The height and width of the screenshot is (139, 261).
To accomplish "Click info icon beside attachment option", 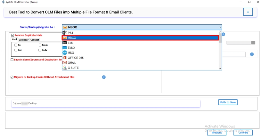I will [103, 77].
